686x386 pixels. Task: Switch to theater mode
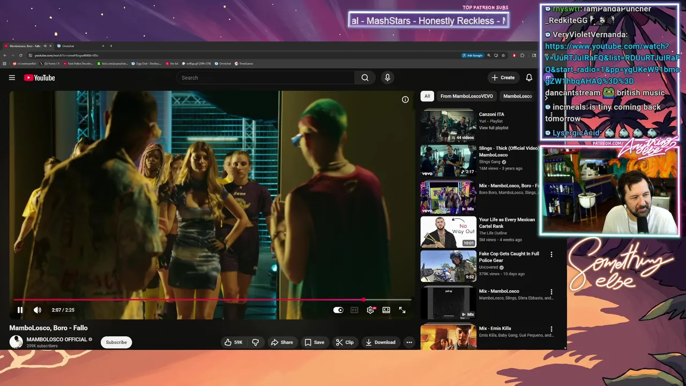[x=386, y=310]
